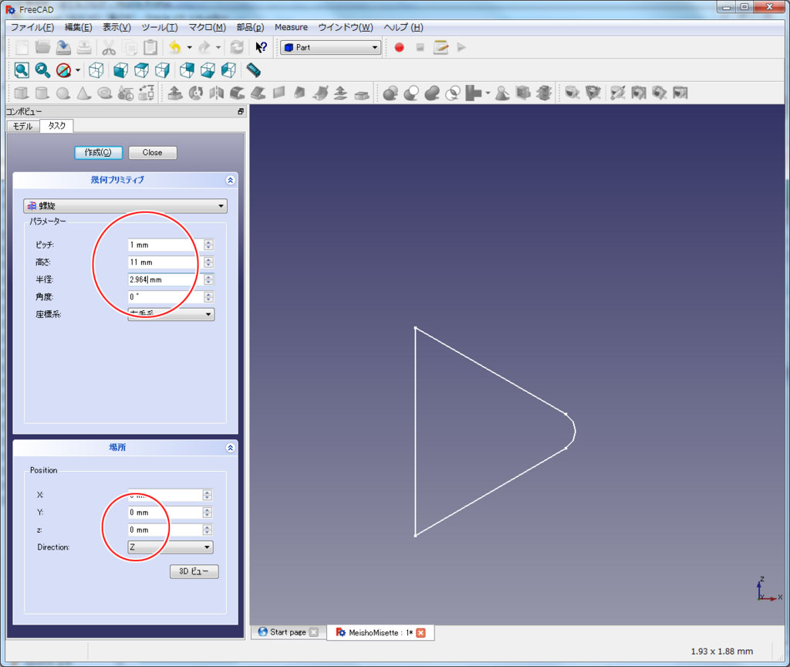Viewport: 790px width, 667px height.
Task: Set the top view cube icon
Action: (142, 70)
